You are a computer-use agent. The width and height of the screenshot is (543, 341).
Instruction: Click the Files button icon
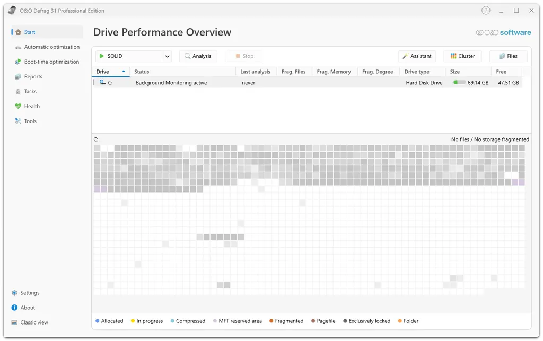[502, 56]
